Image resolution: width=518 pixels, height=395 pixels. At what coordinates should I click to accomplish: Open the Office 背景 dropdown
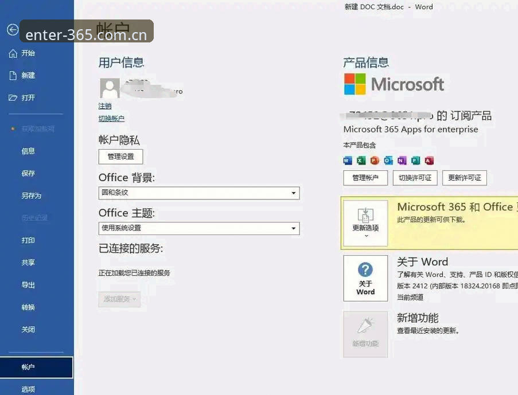click(199, 193)
